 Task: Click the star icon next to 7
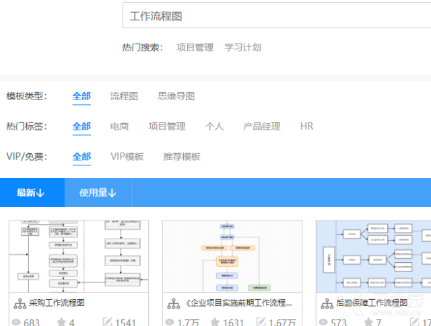(x=368, y=322)
